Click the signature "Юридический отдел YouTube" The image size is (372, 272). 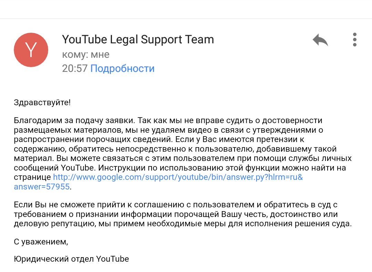click(x=71, y=259)
